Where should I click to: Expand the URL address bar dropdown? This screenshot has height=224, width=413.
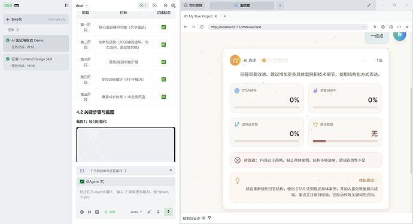coord(363,27)
